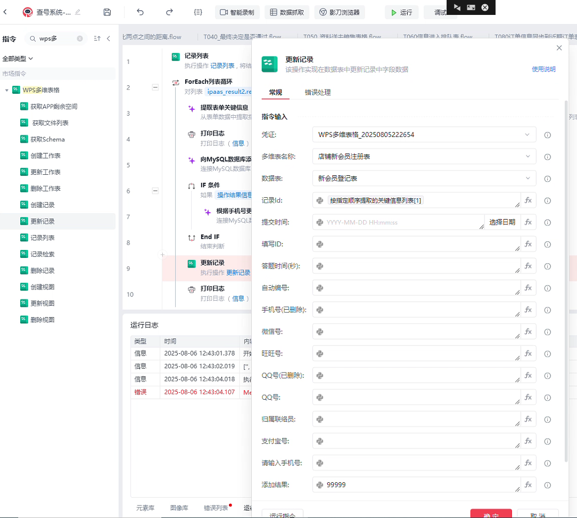Image resolution: width=577 pixels, height=518 pixels.
Task: Open the 元素库 bottom tab
Action: click(145, 508)
